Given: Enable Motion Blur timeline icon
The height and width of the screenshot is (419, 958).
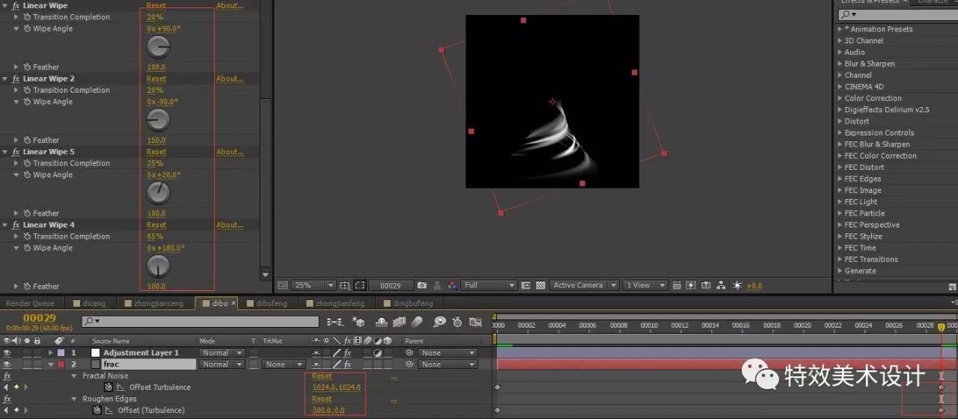Looking at the screenshot, I should point(417,322).
